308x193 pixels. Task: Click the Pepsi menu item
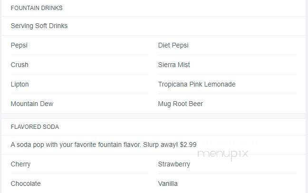(x=19, y=46)
